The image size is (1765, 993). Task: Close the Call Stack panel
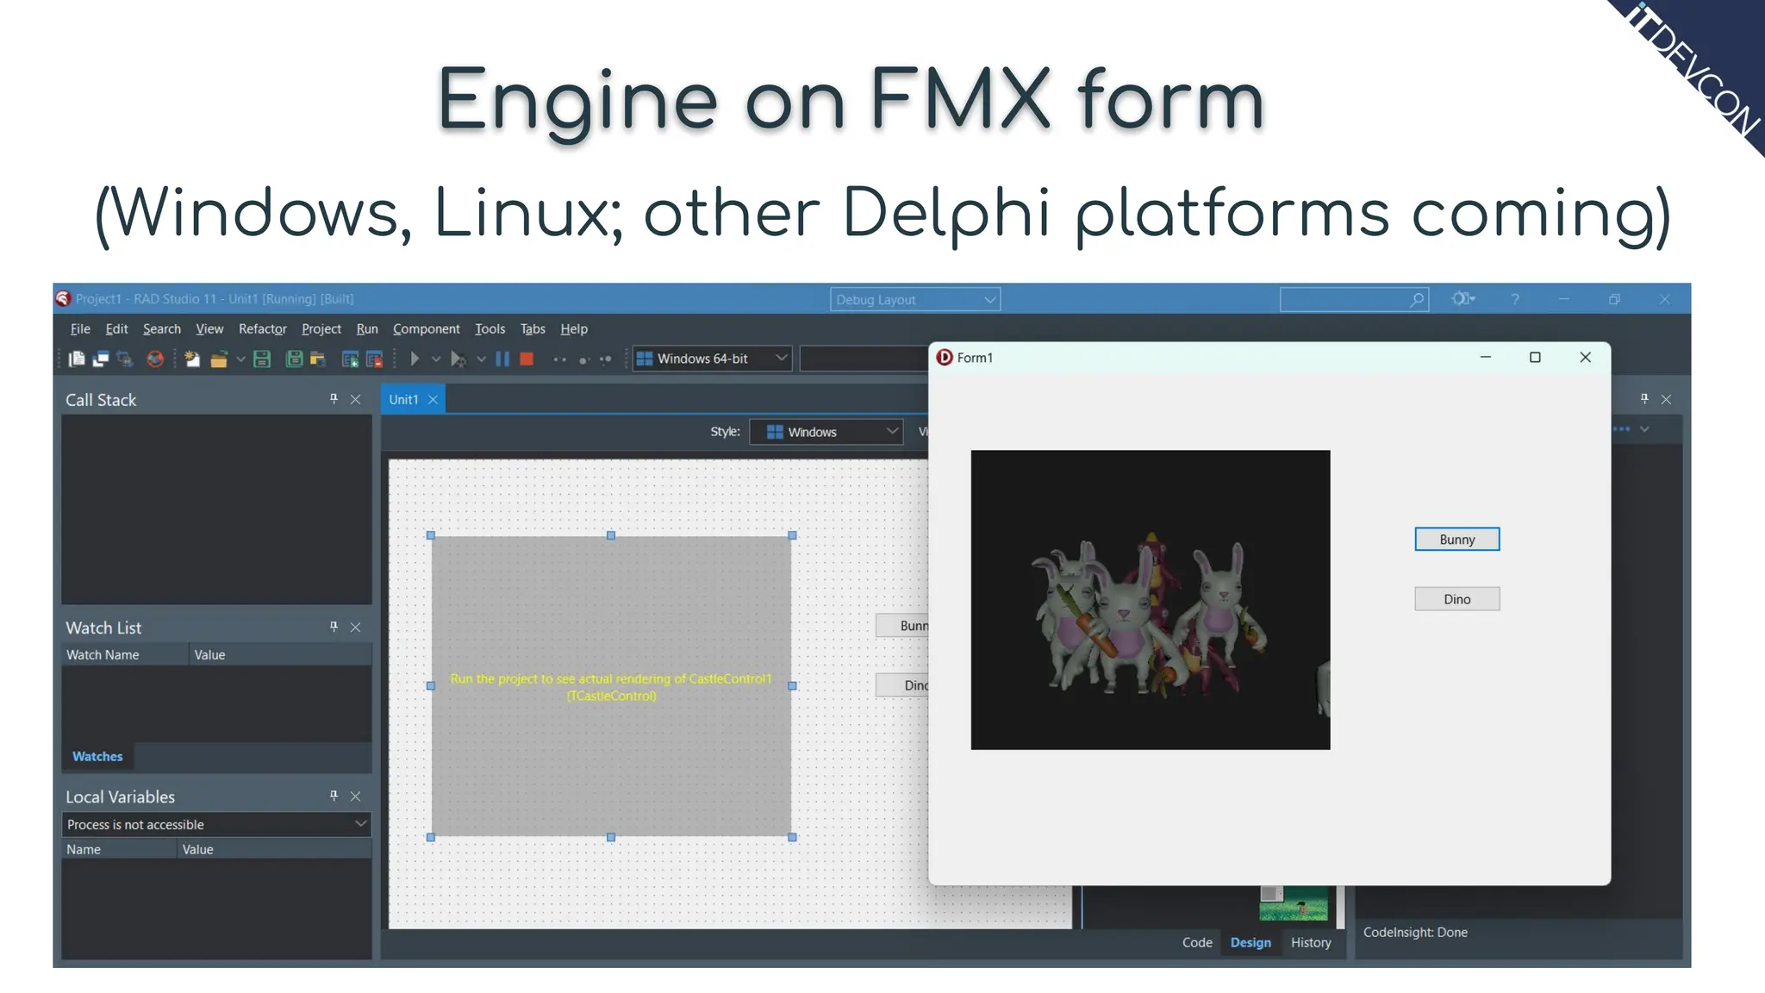[355, 399]
